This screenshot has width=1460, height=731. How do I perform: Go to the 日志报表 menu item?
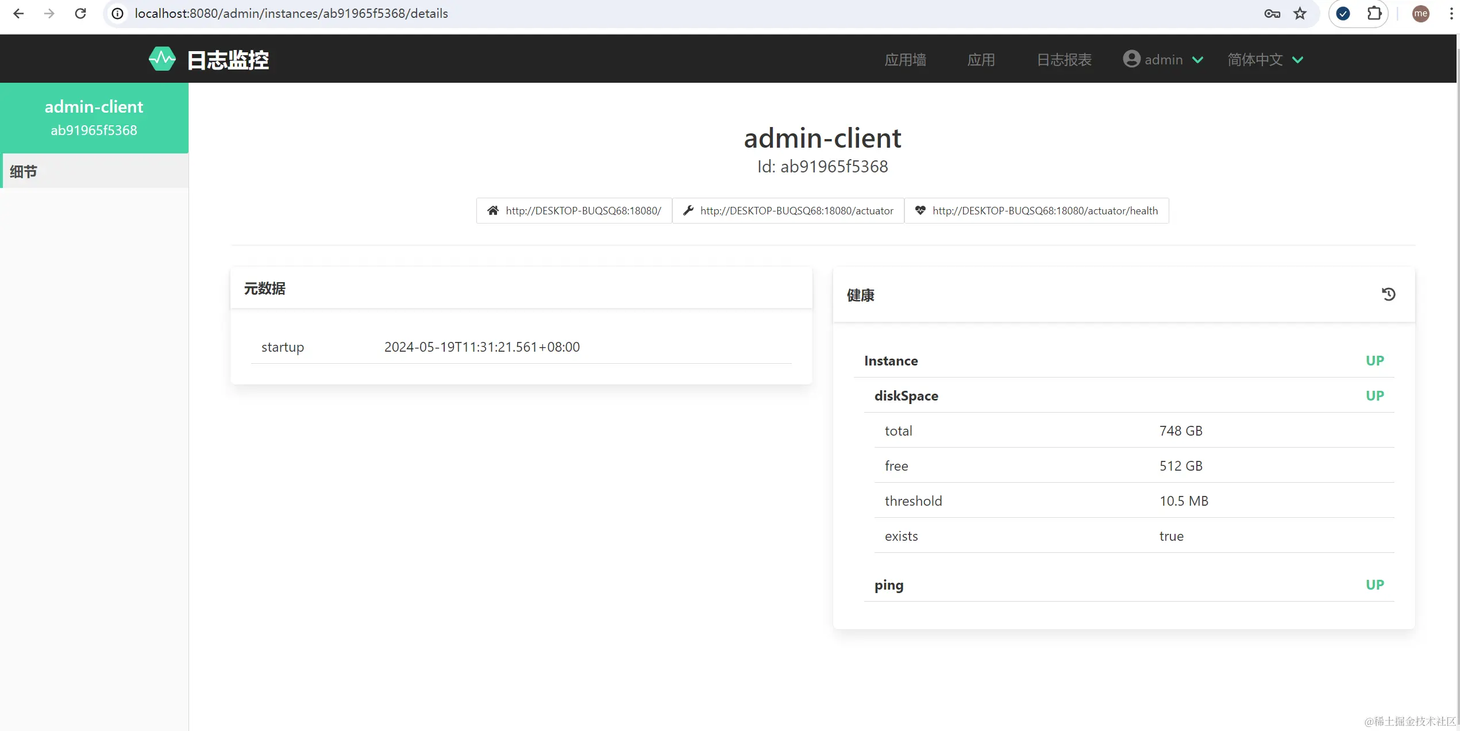pos(1064,60)
